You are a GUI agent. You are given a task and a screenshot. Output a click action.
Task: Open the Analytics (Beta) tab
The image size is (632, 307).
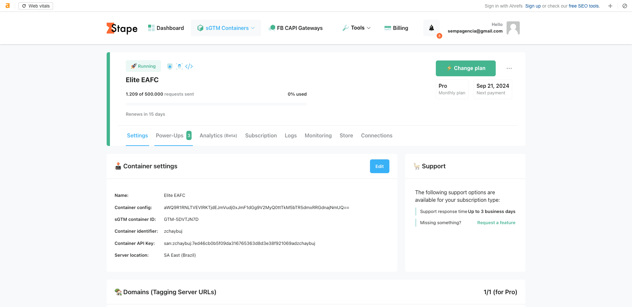tap(218, 135)
